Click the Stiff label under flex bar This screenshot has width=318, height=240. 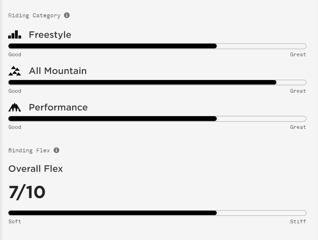[x=298, y=221]
